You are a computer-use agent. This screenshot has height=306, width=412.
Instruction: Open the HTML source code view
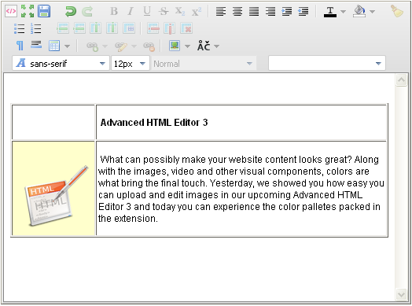(11, 11)
